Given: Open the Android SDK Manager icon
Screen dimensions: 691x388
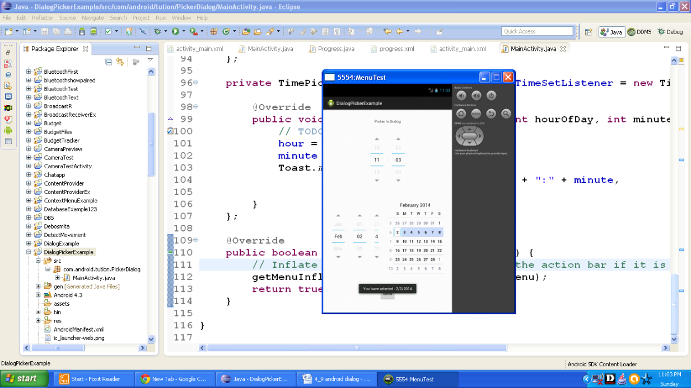Looking at the screenshot, I should click(x=82, y=31).
